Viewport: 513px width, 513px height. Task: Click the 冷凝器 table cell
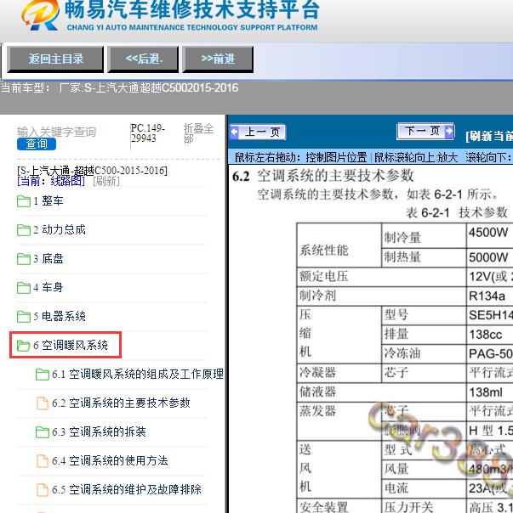click(x=339, y=373)
